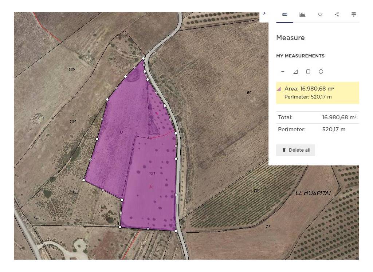Screen dimensions: 373x272
Task: Click the signpost directions icon
Action: 353,15
